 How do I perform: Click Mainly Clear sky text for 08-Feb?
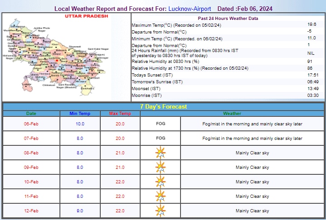pyautogui.click(x=252, y=153)
